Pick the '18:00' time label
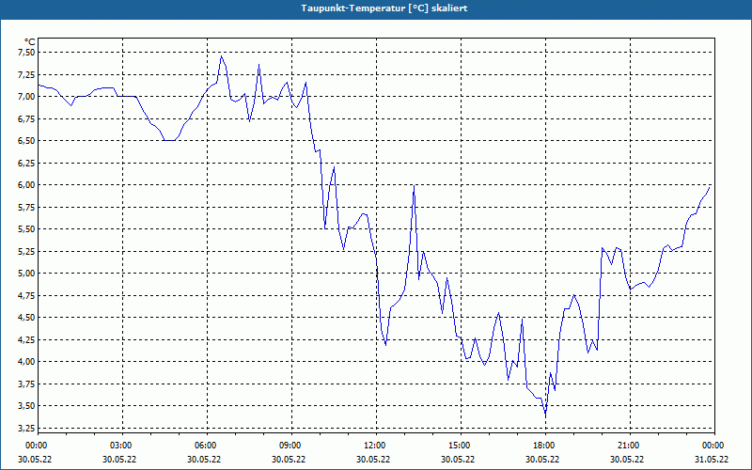This screenshot has width=752, height=470. click(x=544, y=446)
